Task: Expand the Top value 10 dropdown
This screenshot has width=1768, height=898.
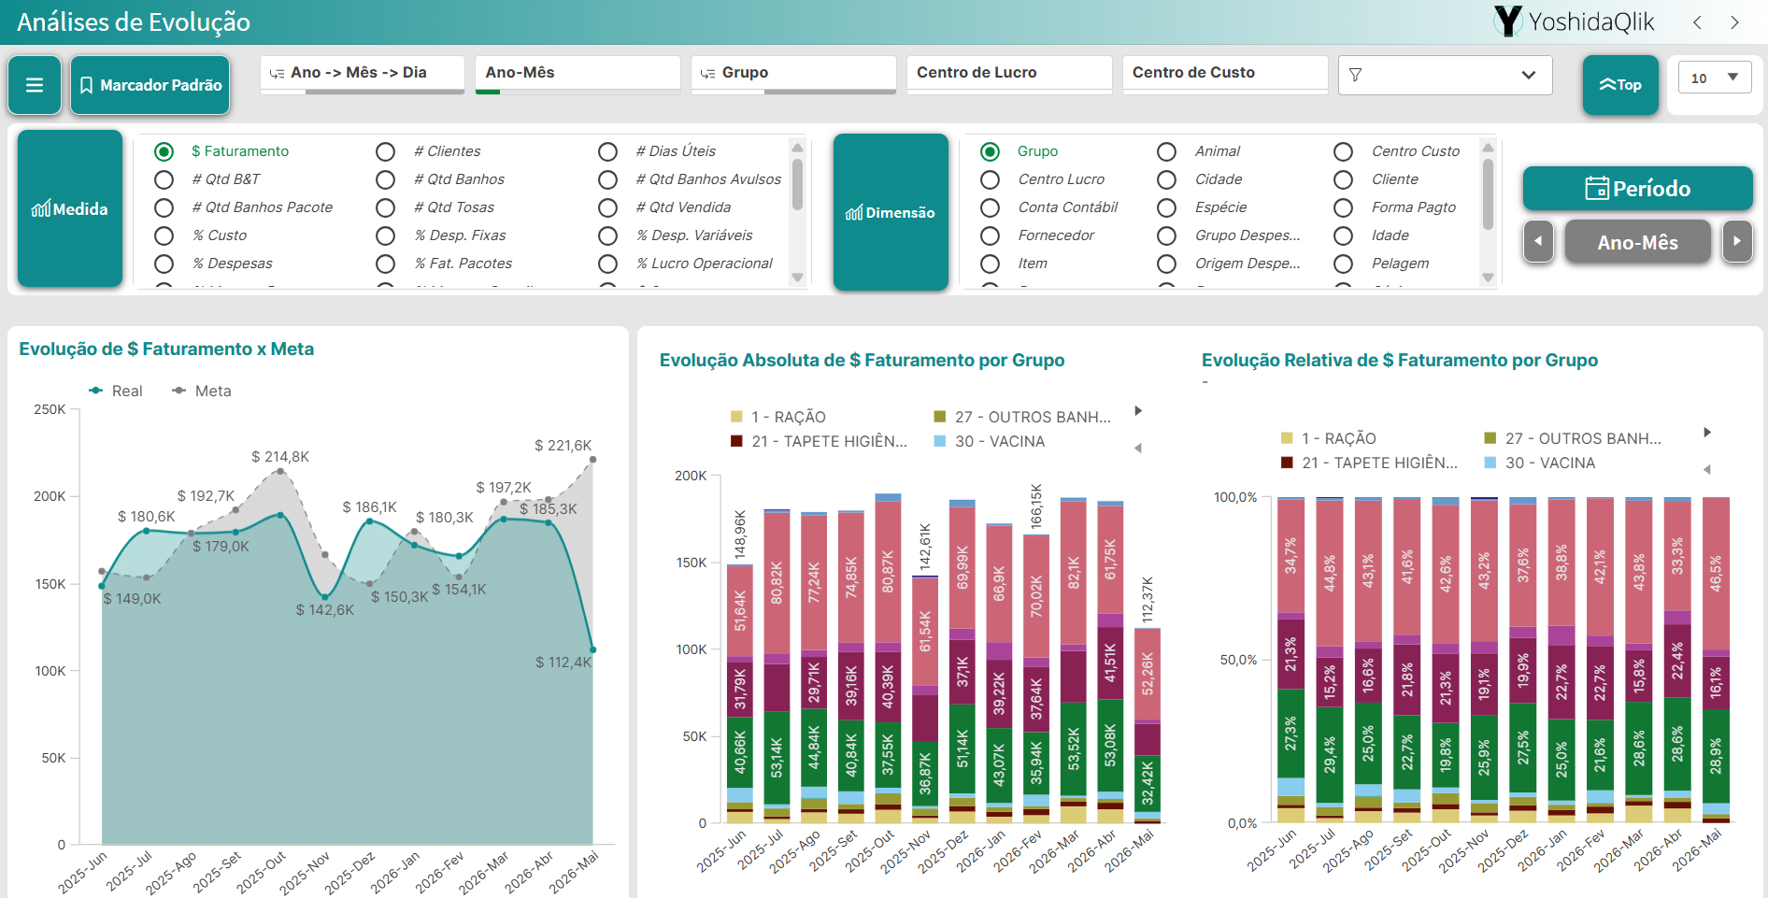Action: (x=1715, y=78)
